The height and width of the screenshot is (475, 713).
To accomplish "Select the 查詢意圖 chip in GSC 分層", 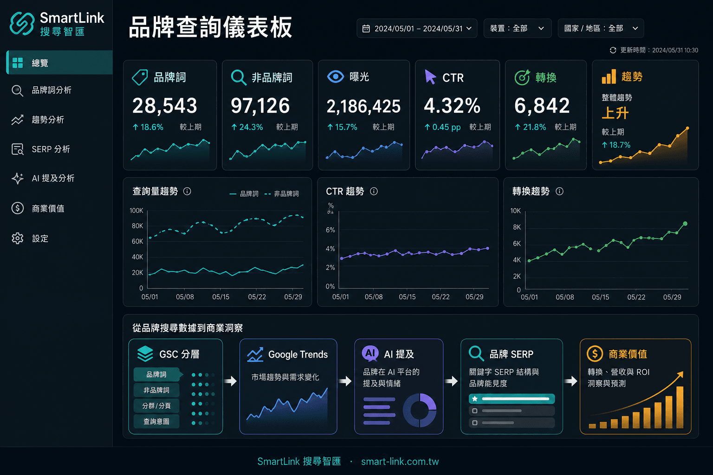I will [x=156, y=422].
